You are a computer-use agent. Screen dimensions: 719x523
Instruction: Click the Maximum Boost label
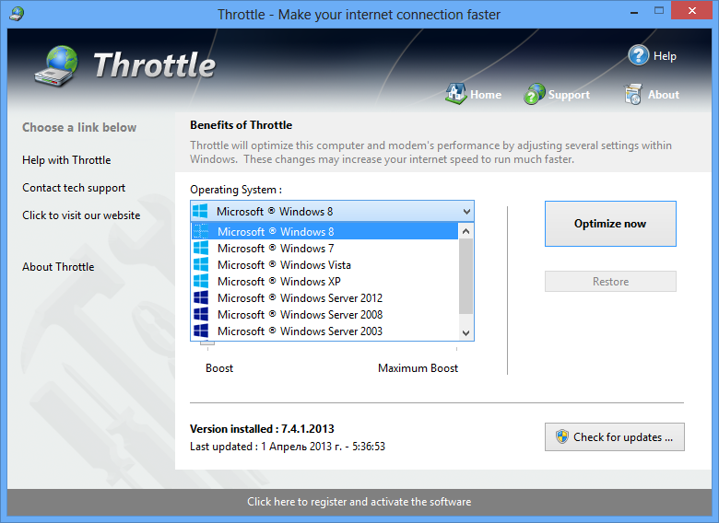pos(418,368)
